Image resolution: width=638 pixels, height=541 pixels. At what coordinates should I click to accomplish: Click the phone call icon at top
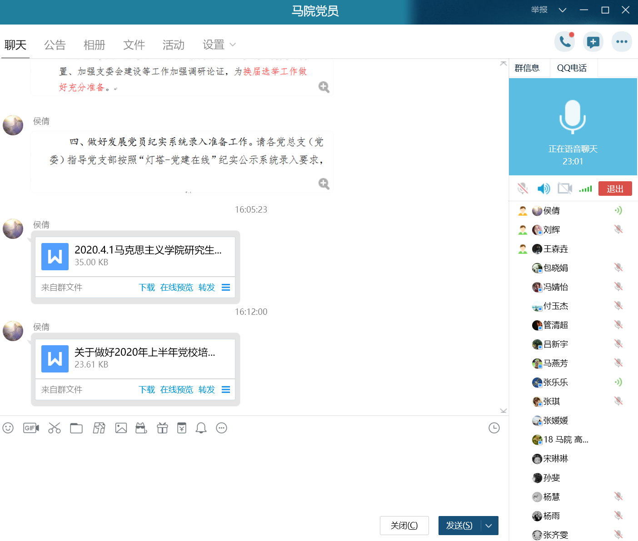(565, 42)
